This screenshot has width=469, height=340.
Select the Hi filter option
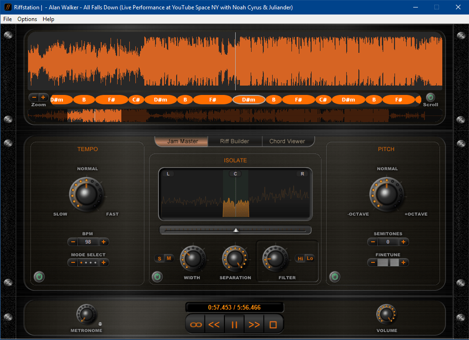300,259
